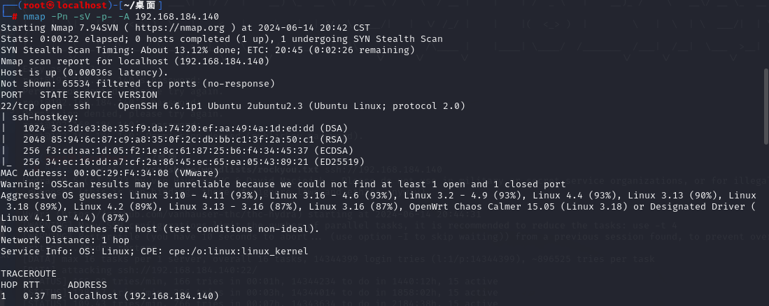Image resolution: width=769 pixels, height=306 pixels.
Task: Click the TRACEROUTE heading
Action: click(x=29, y=274)
